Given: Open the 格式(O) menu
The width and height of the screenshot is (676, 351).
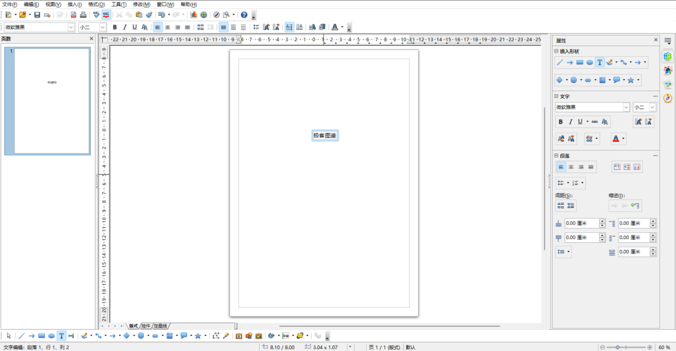Looking at the screenshot, I should (x=96, y=4).
